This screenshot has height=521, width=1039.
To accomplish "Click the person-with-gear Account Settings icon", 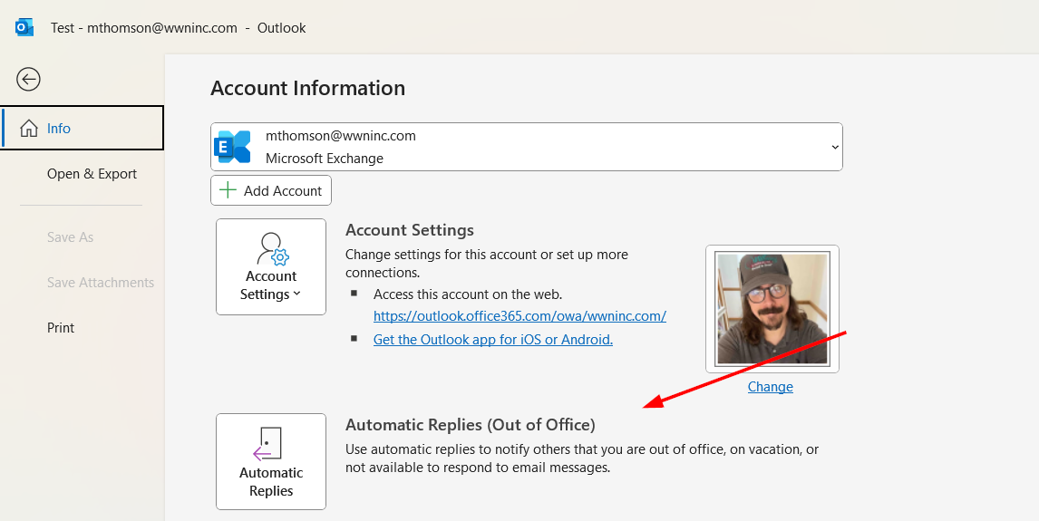I will pos(272,249).
